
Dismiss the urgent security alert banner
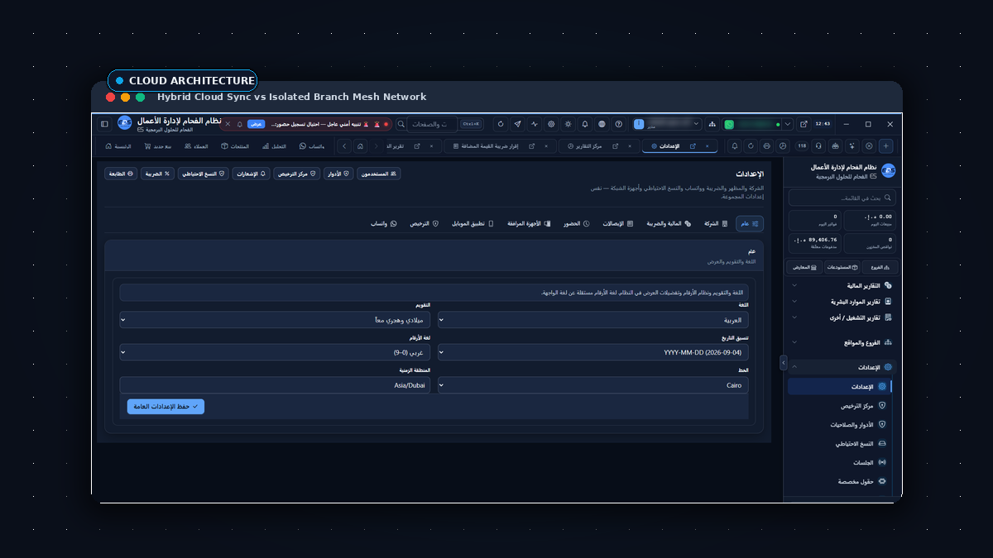[228, 124]
